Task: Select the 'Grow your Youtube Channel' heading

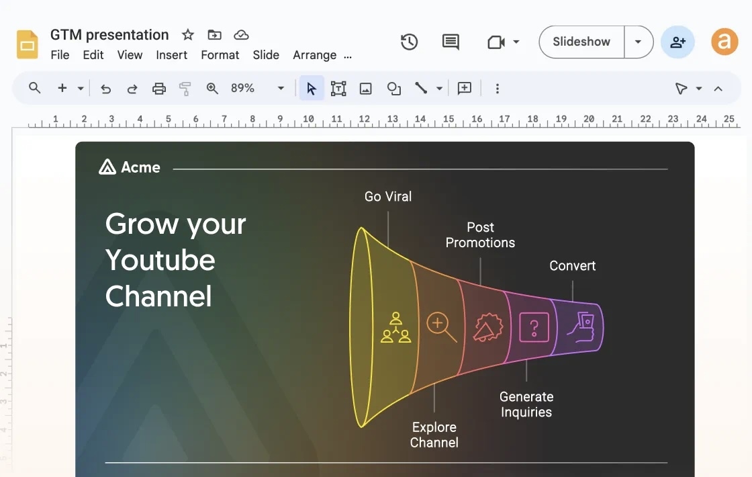Action: pos(175,259)
